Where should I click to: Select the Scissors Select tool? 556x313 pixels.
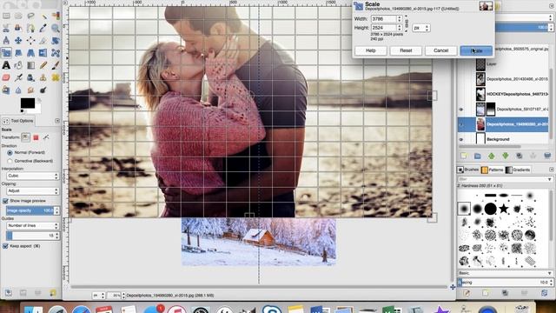coord(6,29)
